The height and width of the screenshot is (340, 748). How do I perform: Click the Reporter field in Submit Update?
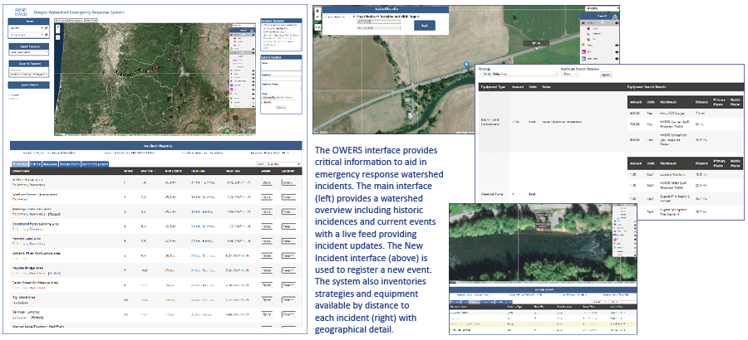pos(281,79)
